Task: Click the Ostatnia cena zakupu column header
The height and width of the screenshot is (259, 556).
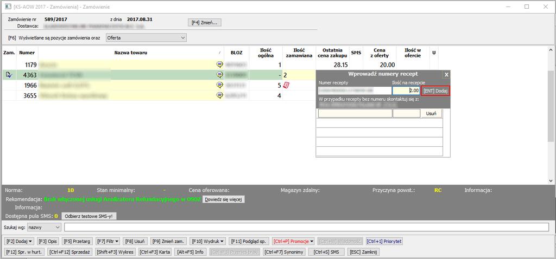Action: (333, 53)
